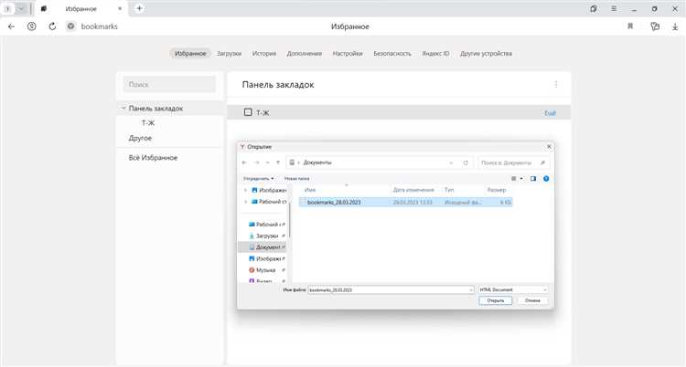Screen dimensions: 686x367
Task: Select the bookmarks_28.03.2023 file row
Action: (x=405, y=203)
